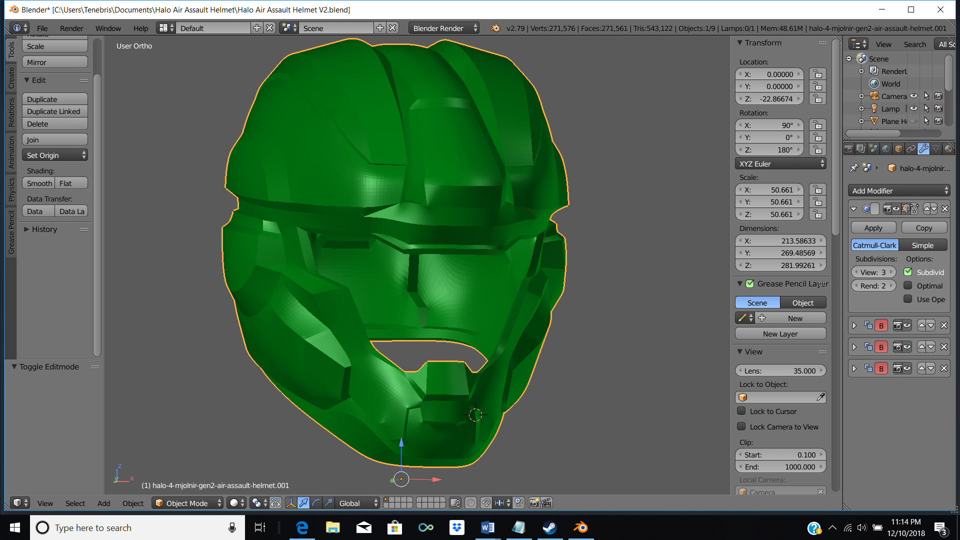The width and height of the screenshot is (960, 540).
Task: Open the Set Origin dropdown
Action: [x=55, y=155]
